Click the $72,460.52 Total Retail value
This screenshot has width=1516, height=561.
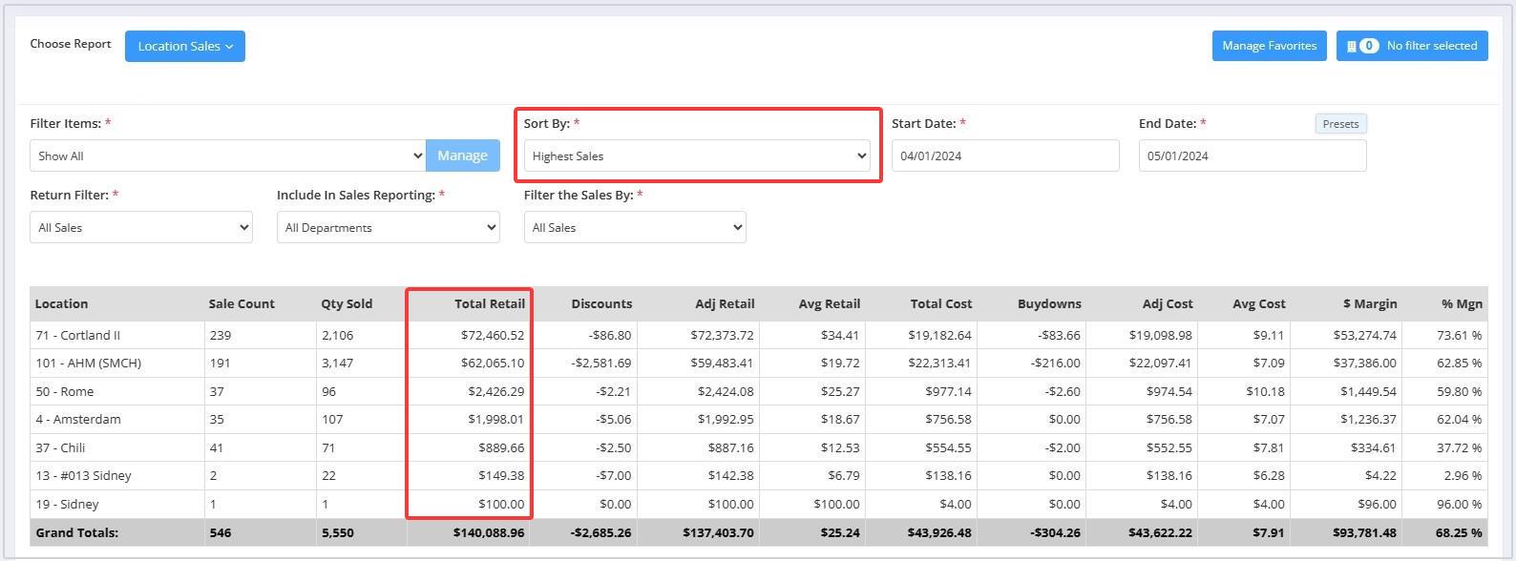[x=492, y=335]
